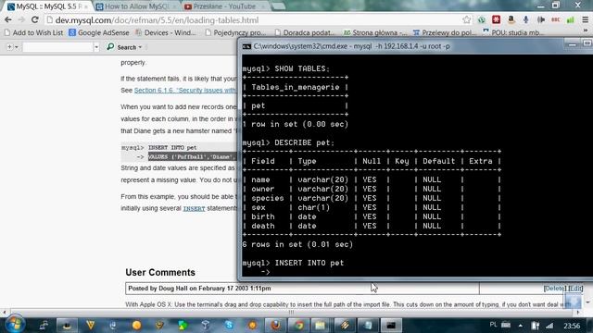Open the file explorer folder taskbar icon

pos(322,325)
